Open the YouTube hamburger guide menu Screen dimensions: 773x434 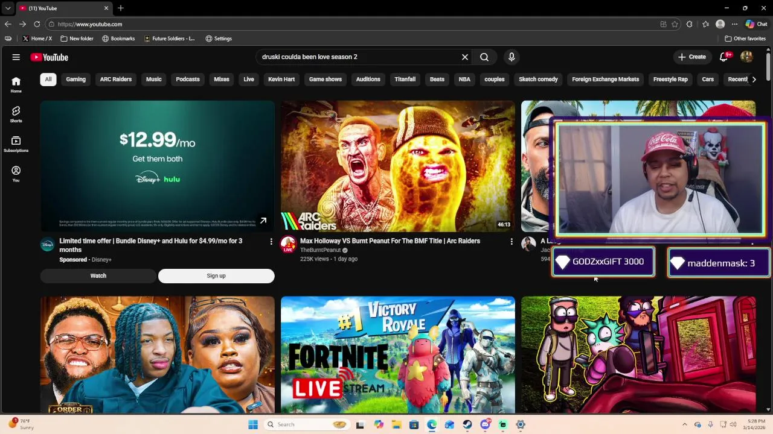tap(16, 57)
